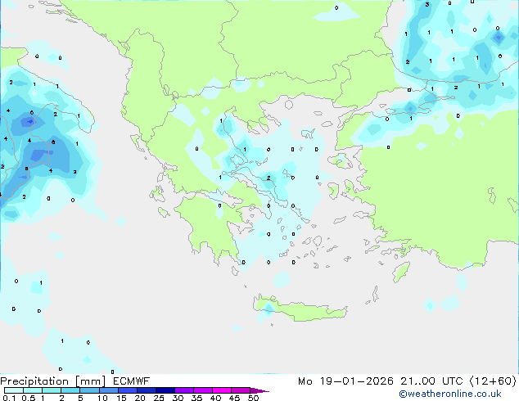Click the 30–35 mm purple legend swatch
The image size is (519, 401).
point(184,390)
